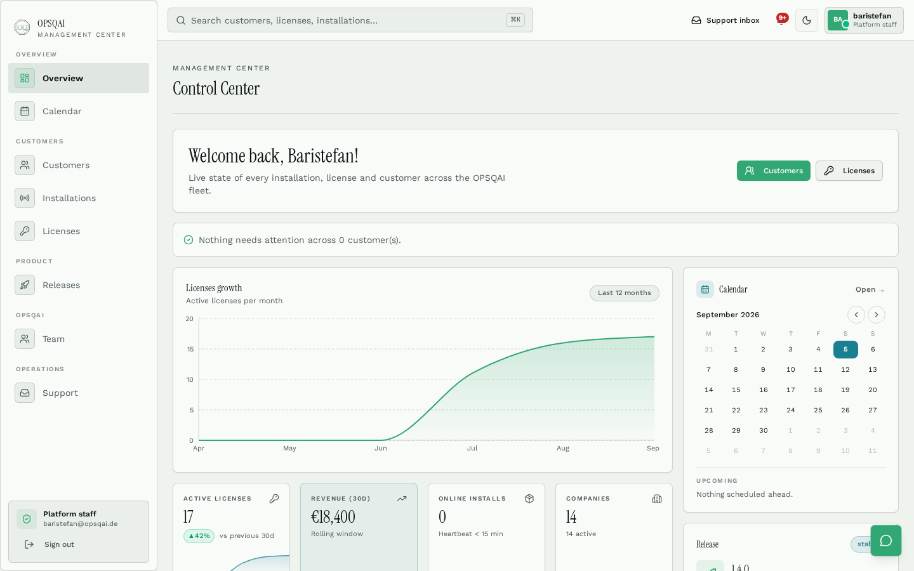Click the green Customers button
Image resolution: width=914 pixels, height=571 pixels.
[774, 171]
